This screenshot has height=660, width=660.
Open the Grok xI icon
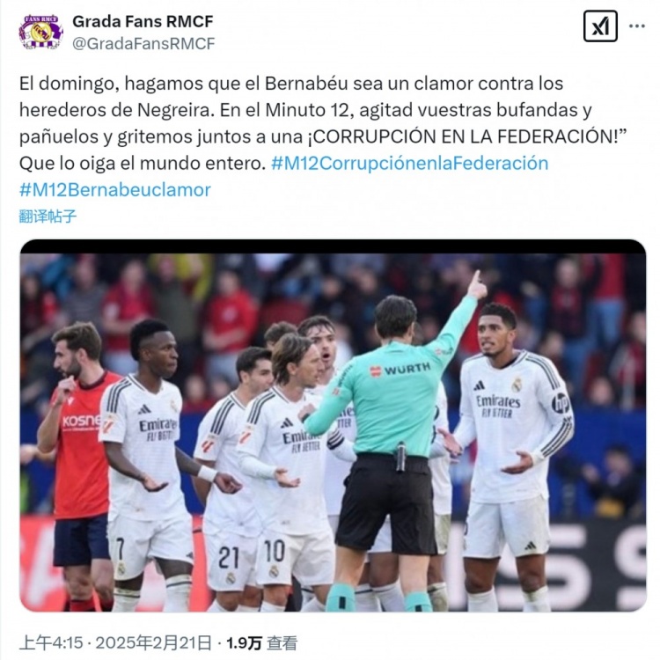(600, 26)
